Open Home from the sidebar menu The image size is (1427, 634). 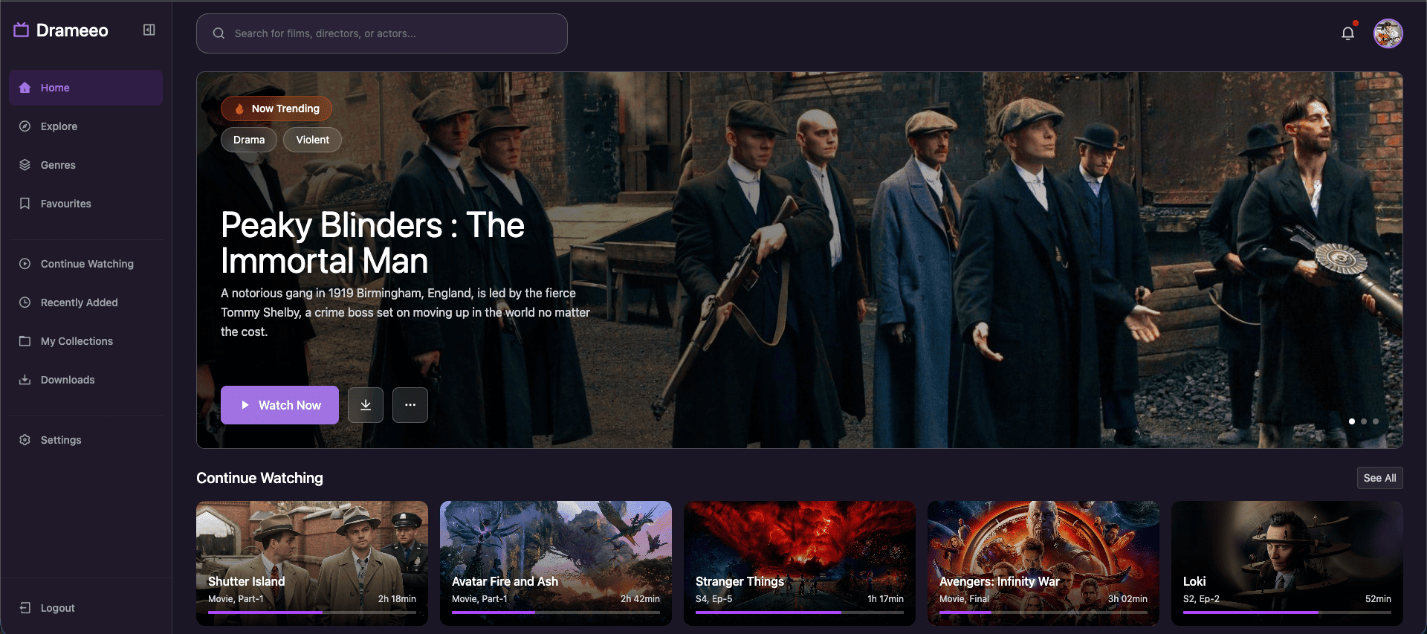(x=86, y=88)
